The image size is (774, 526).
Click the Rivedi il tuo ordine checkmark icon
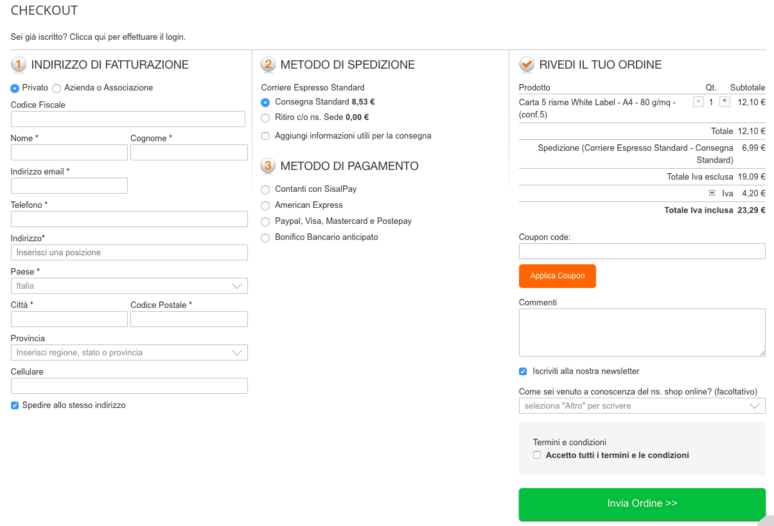[527, 64]
